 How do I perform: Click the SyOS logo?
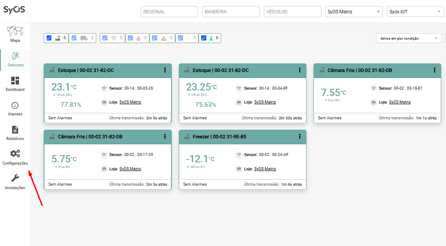pyautogui.click(x=14, y=10)
